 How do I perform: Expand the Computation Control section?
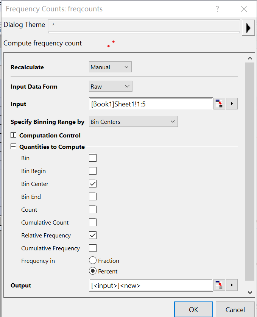[14, 135]
